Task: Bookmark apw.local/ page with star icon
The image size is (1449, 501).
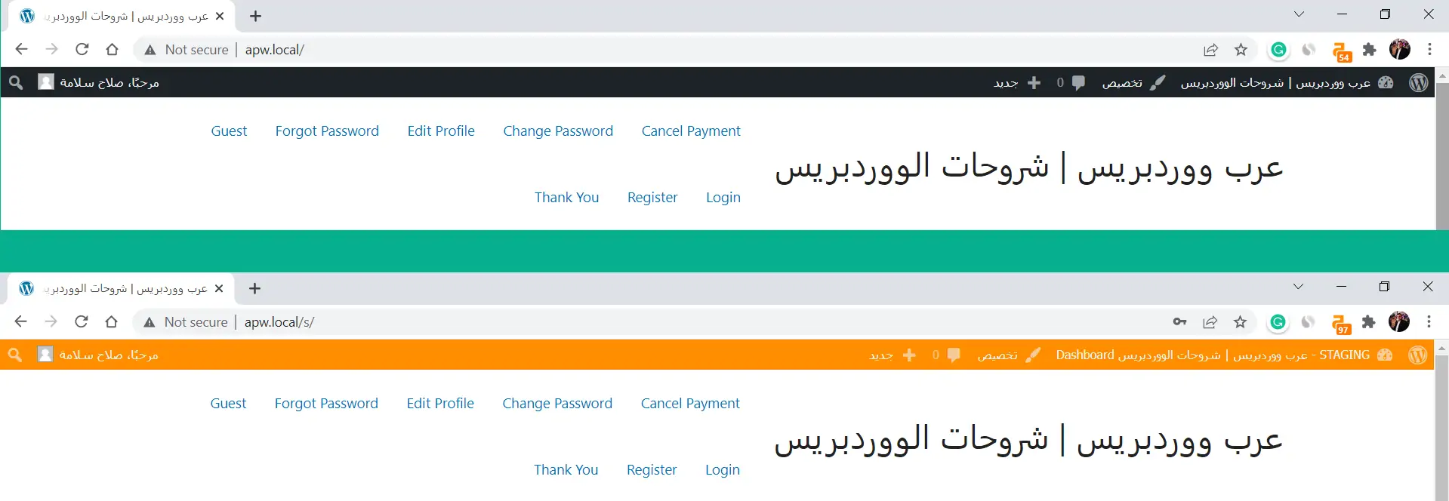Action: tap(1241, 50)
